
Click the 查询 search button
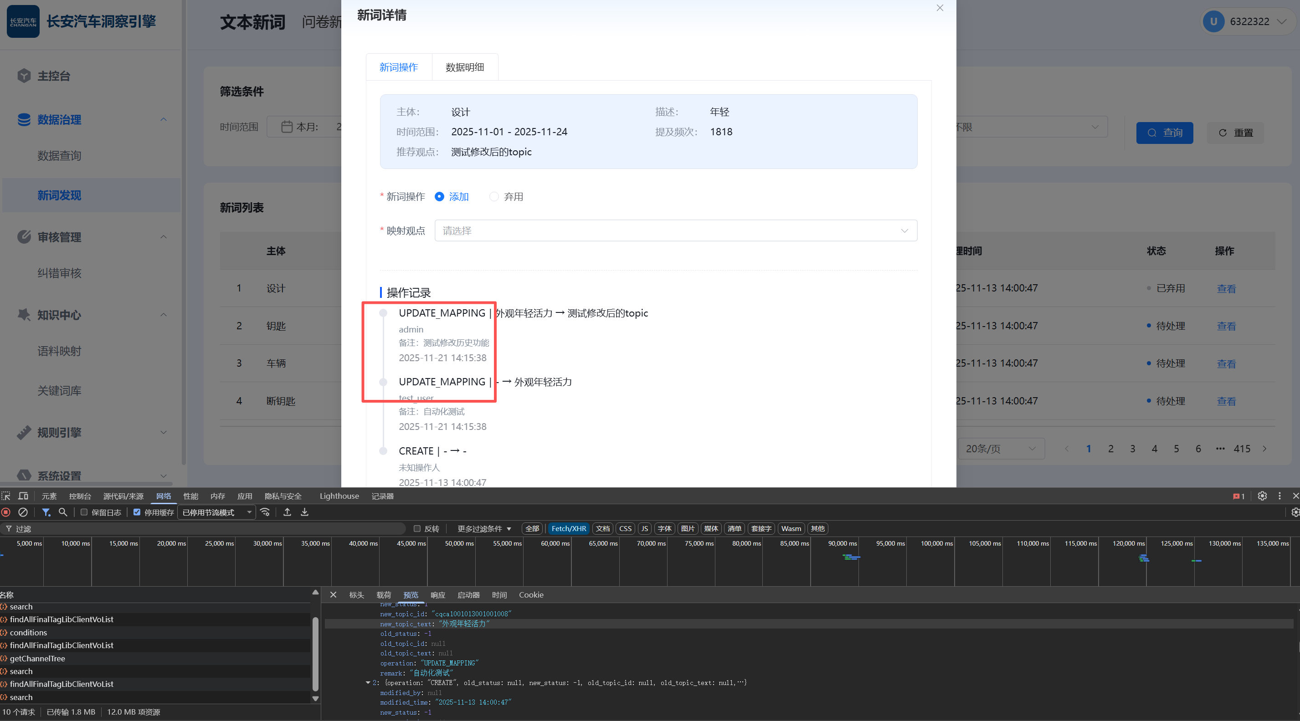tap(1164, 133)
